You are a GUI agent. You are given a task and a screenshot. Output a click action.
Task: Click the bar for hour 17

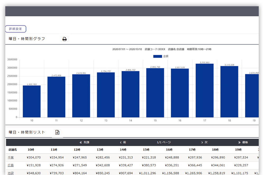205,90
